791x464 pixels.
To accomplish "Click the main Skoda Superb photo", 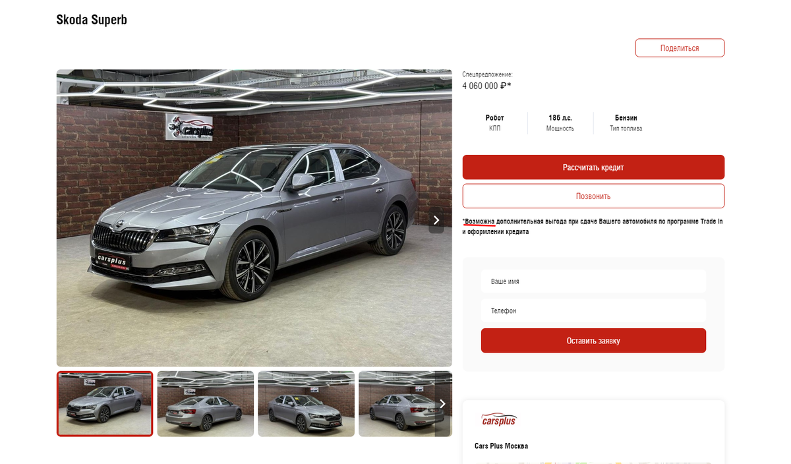I will tap(254, 218).
